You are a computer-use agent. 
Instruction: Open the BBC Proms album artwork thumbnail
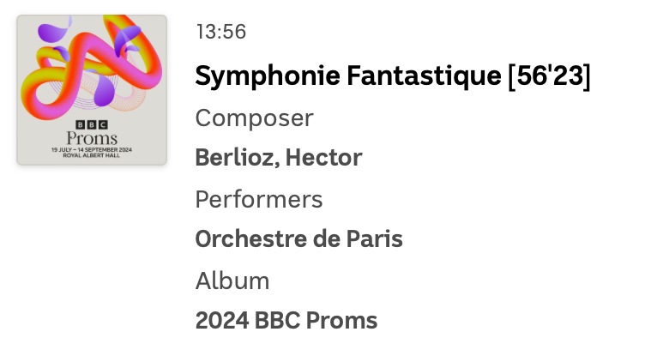[x=92, y=89]
